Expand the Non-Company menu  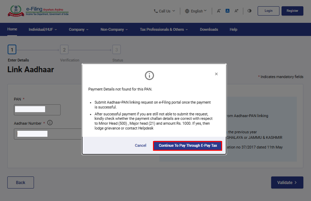tap(114, 29)
